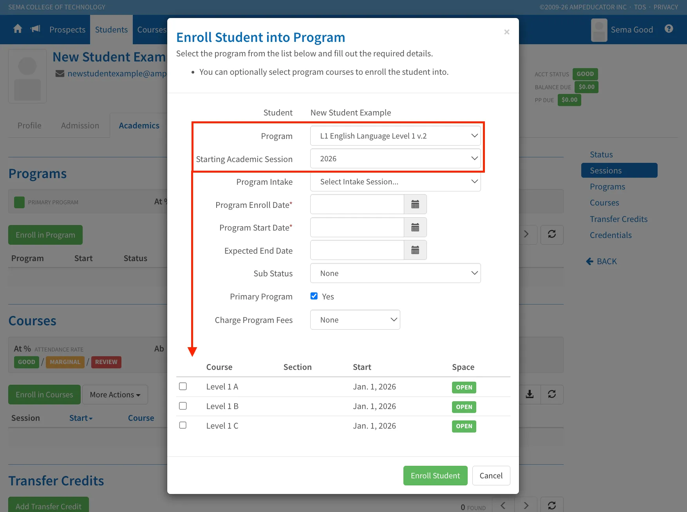
Task: Close the Enroll Student dialog with the X
Action: point(506,32)
